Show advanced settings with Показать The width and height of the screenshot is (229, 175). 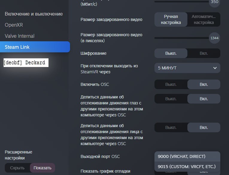[43, 168]
